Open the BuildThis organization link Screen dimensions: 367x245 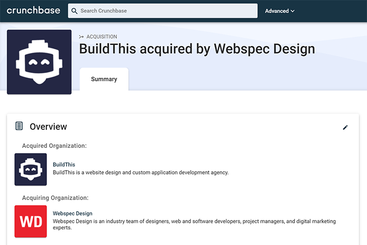[x=64, y=165]
